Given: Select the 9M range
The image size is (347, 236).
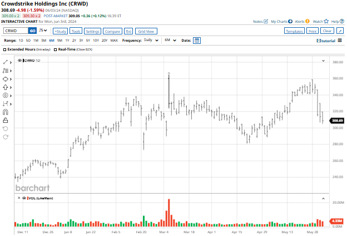Looking at the screenshot, I should click(60, 41).
